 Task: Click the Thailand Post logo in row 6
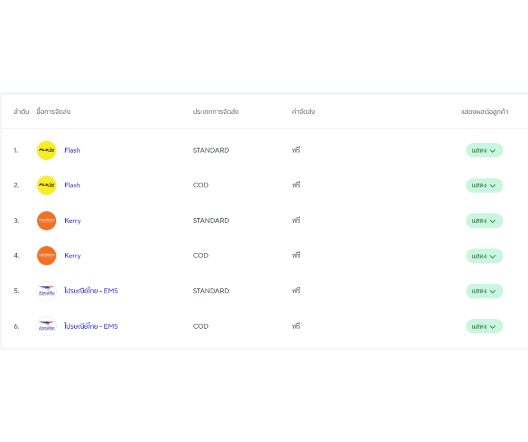(x=47, y=326)
